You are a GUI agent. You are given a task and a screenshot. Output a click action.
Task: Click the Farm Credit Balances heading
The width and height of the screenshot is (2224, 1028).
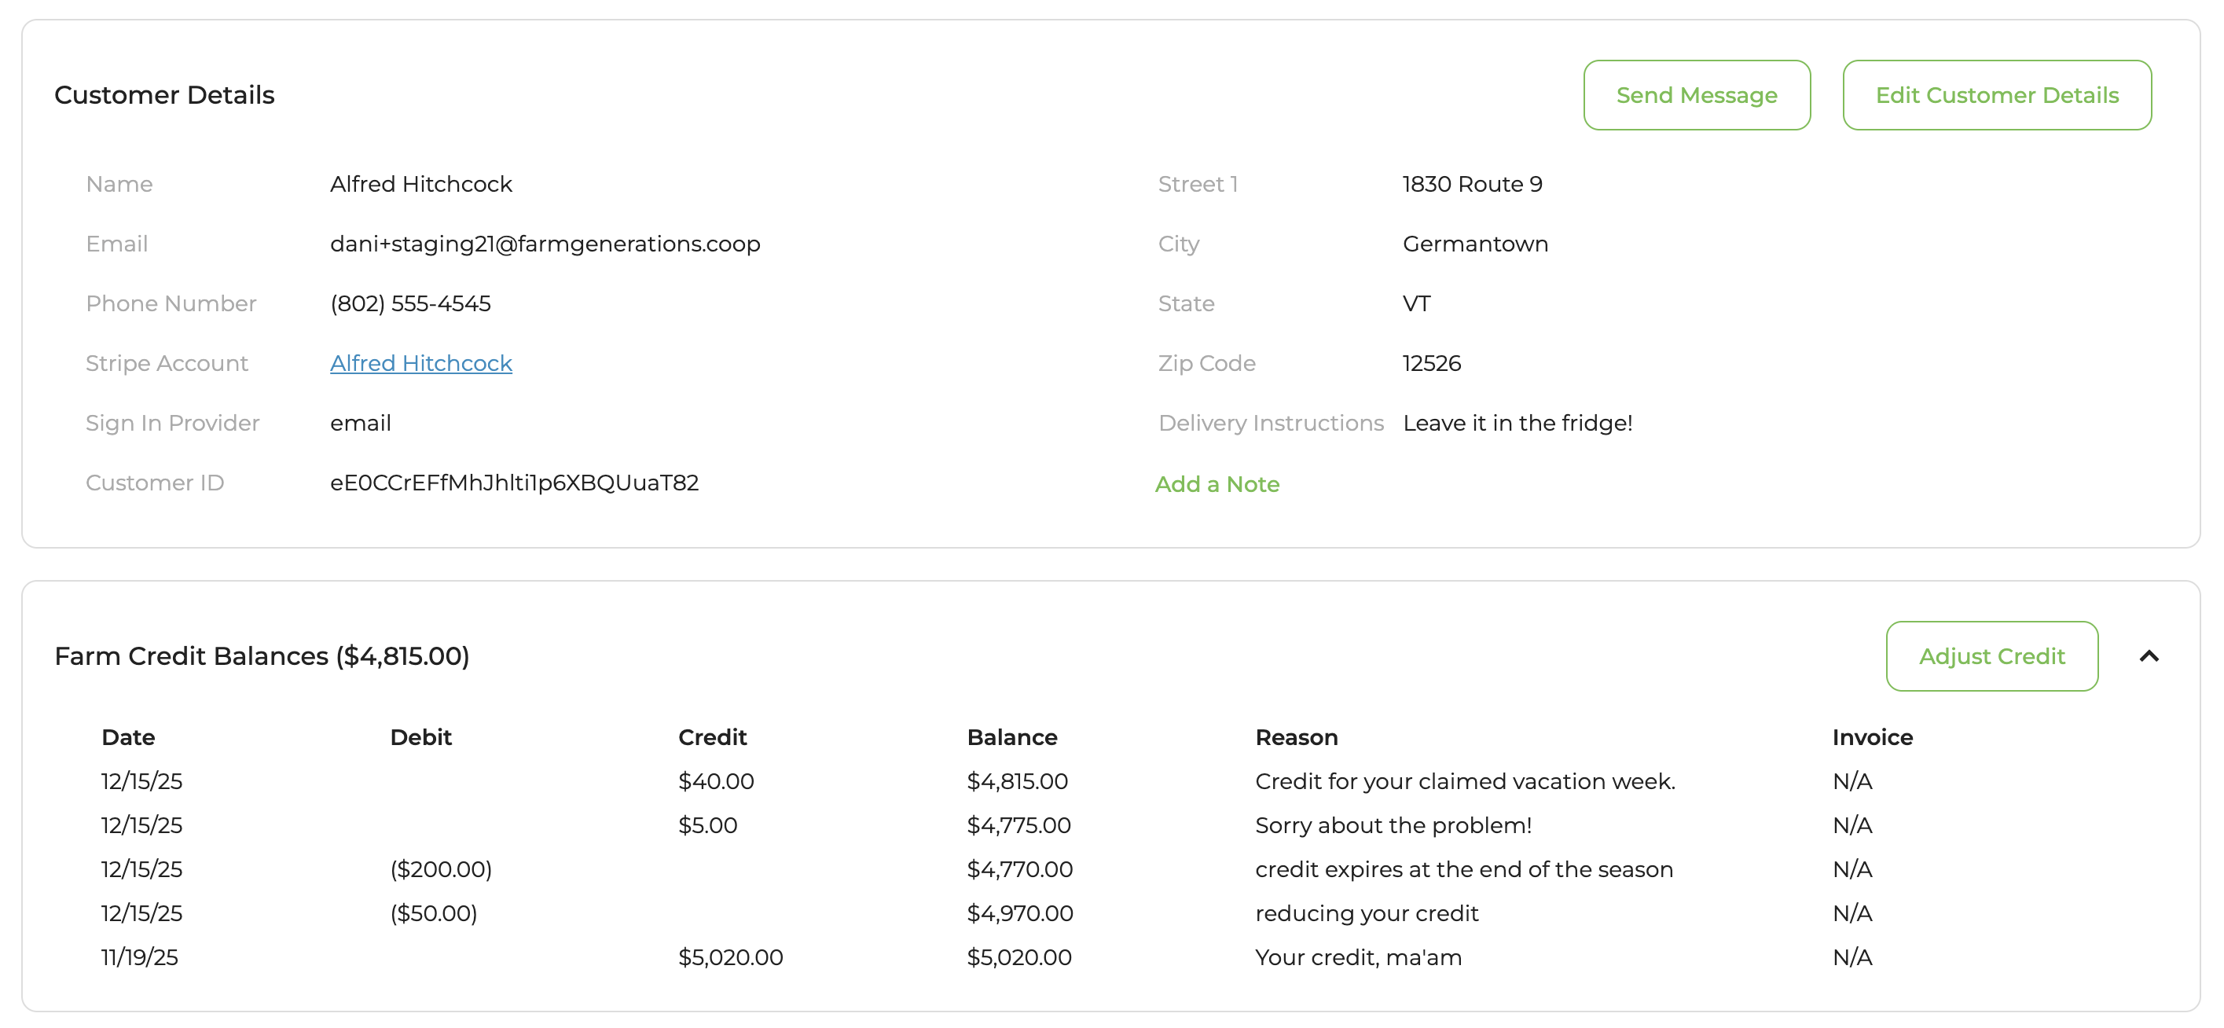[262, 656]
